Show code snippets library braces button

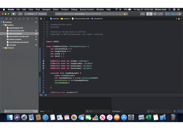click(x=143, y=14)
